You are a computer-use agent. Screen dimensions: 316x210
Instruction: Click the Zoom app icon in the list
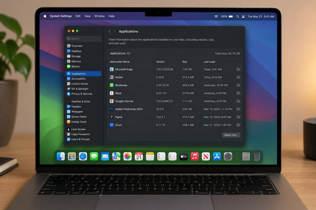click(x=112, y=125)
